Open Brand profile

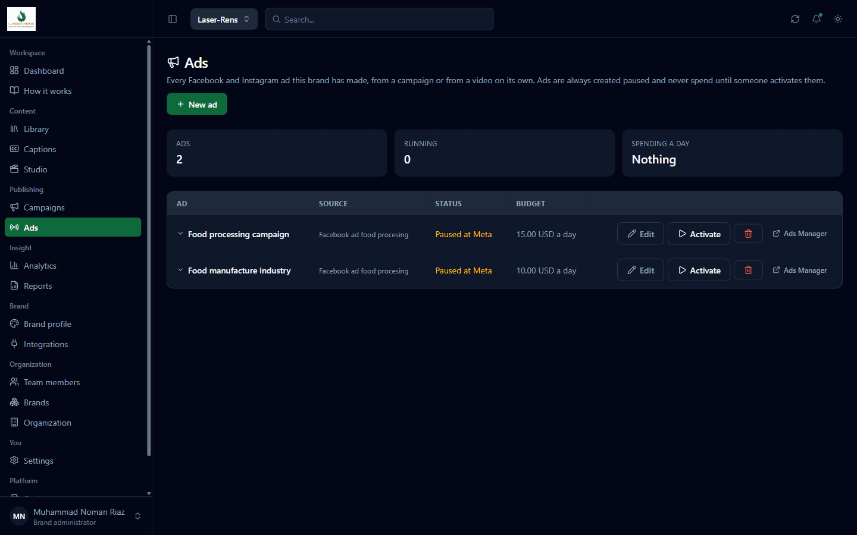[73, 324]
